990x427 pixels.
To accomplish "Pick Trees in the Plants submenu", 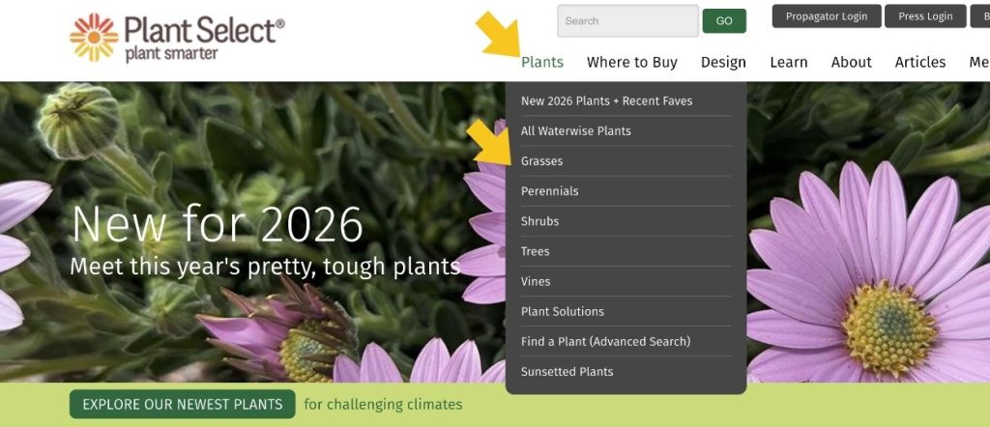I will tap(535, 251).
